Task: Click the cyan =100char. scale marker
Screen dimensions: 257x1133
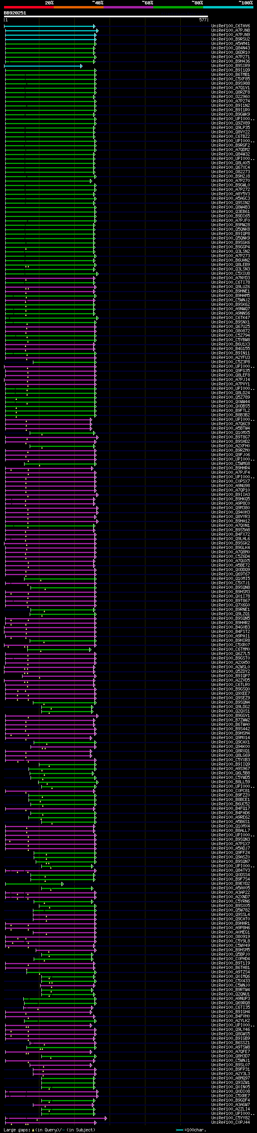Action: (179, 1130)
